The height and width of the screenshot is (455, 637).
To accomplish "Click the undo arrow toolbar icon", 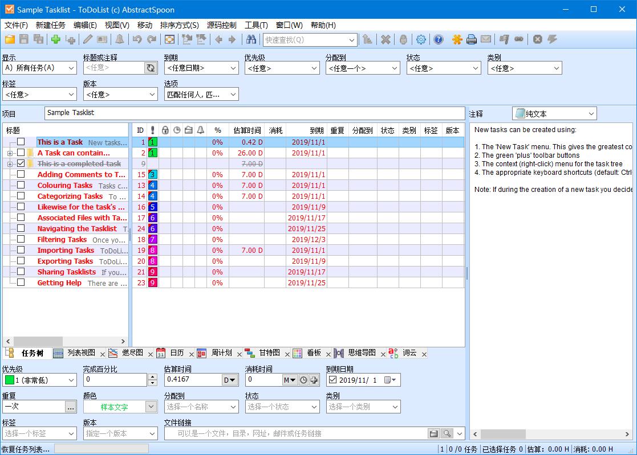I will pyautogui.click(x=137, y=39).
